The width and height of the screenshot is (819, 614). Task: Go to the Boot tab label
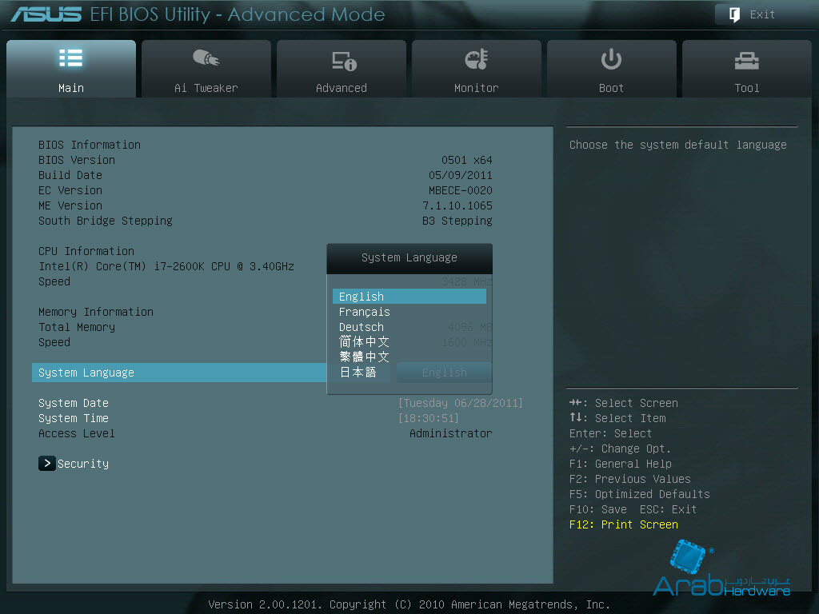pos(611,88)
